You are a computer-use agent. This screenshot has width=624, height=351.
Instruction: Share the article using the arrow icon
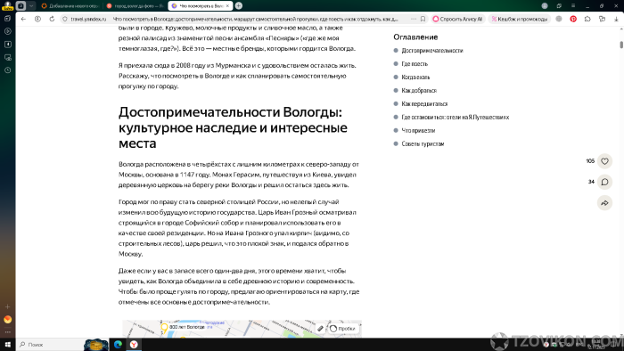604,203
